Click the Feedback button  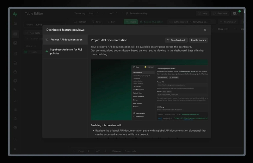coord(220,13)
